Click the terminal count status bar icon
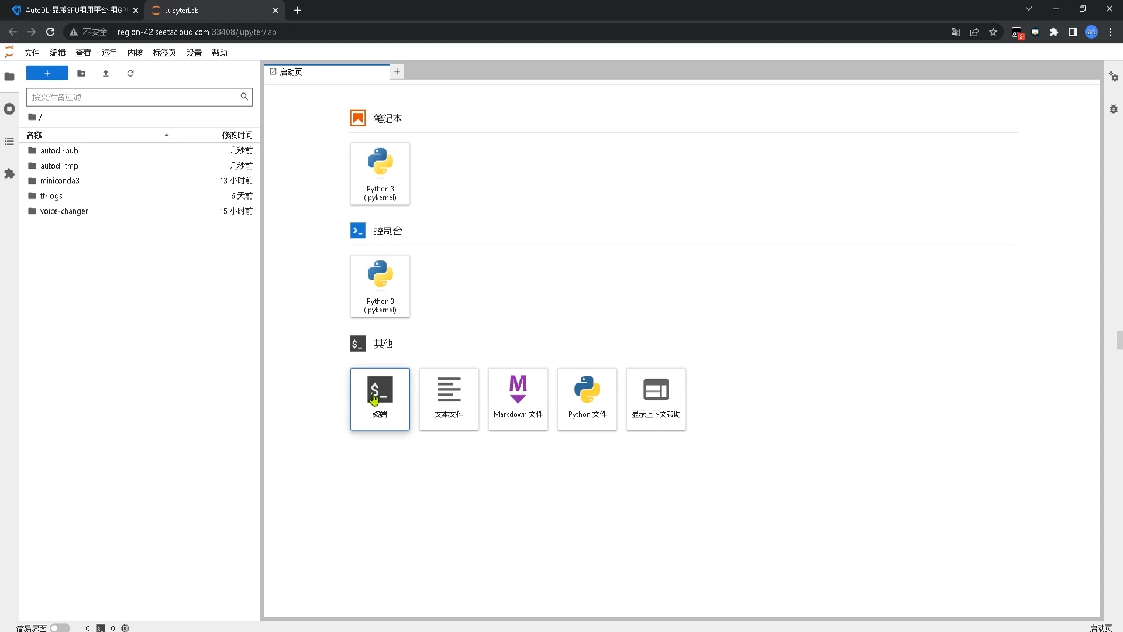Viewport: 1123px width, 632px height. point(101,628)
